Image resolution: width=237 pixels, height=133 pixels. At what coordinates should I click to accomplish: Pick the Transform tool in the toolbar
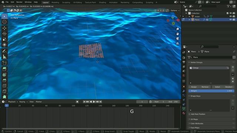tap(4, 45)
